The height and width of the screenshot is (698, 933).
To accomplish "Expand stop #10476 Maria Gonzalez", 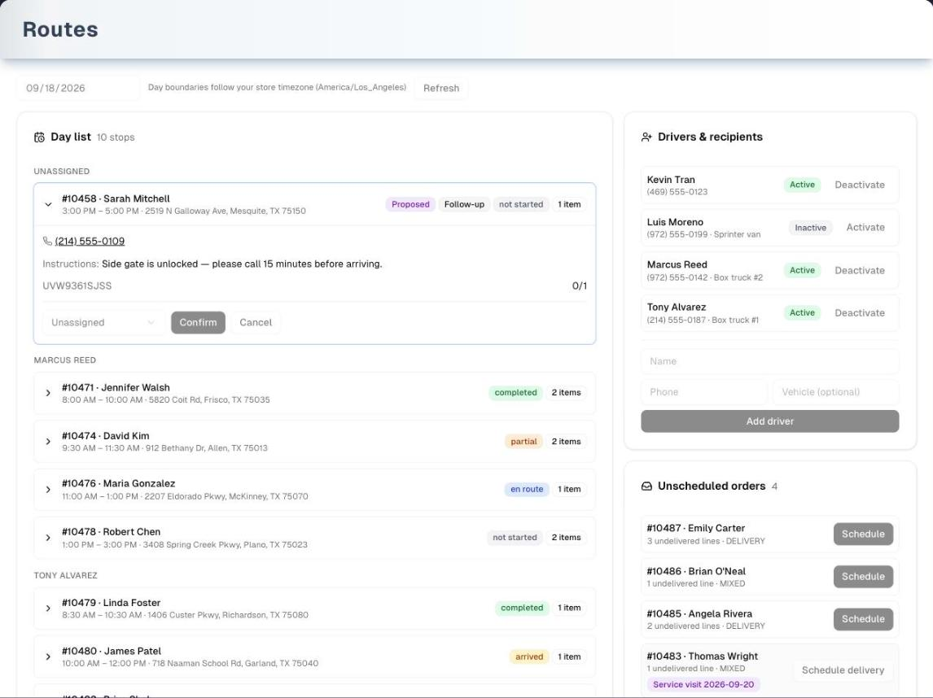I will [48, 490].
